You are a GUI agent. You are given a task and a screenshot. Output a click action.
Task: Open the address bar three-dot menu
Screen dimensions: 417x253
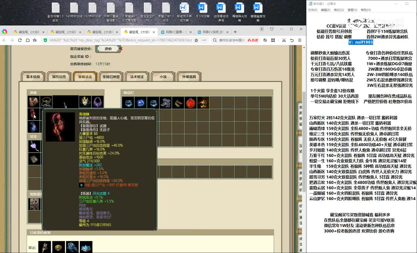point(204,40)
